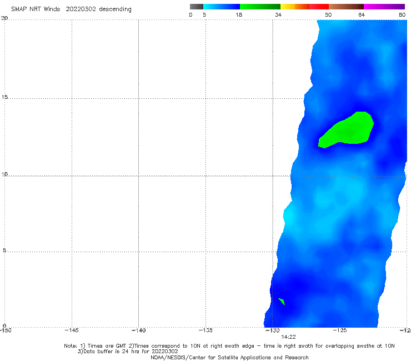Click the title text 'SMAP NRT Winds'
The image size is (411, 361).
coord(36,9)
